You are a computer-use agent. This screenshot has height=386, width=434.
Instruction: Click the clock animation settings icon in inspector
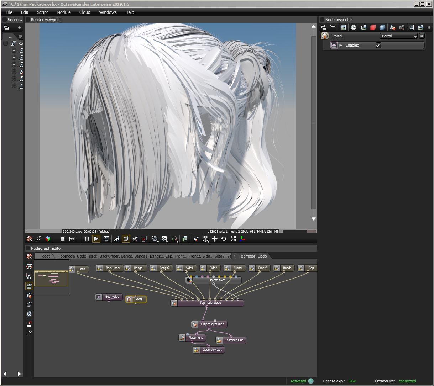[x=353, y=27]
